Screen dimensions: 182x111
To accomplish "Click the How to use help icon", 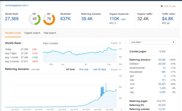I will pyautogui.click(x=162, y=6).
